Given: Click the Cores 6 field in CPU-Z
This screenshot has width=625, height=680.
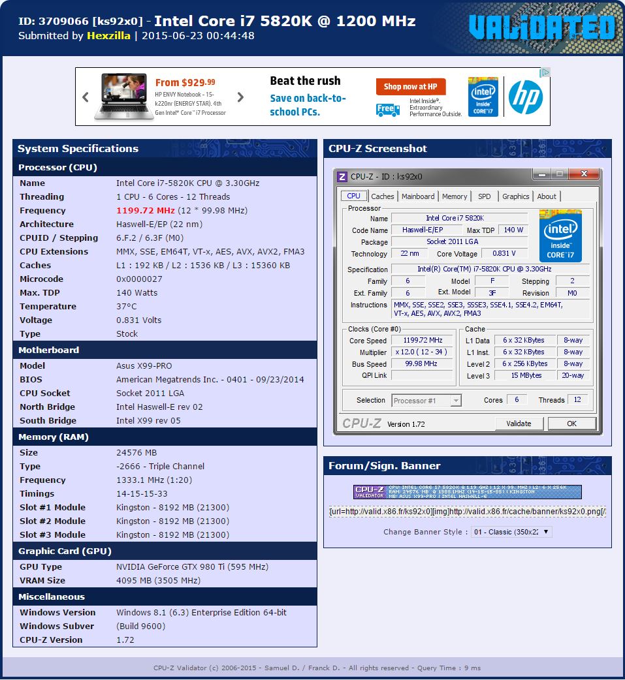Looking at the screenshot, I should click(x=517, y=399).
